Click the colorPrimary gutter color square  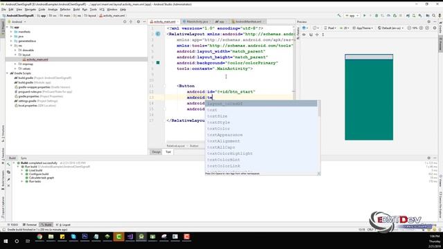[x=158, y=63]
